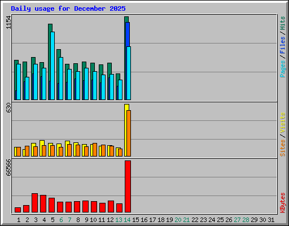Select the "66566" KBytes axis value

pyautogui.click(x=8, y=167)
